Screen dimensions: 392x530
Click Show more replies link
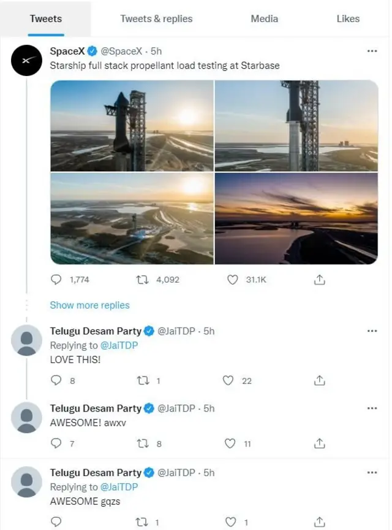pos(89,305)
